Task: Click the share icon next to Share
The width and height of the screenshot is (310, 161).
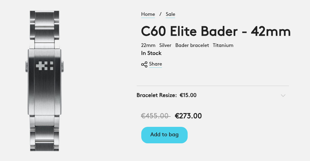Action: click(x=144, y=64)
